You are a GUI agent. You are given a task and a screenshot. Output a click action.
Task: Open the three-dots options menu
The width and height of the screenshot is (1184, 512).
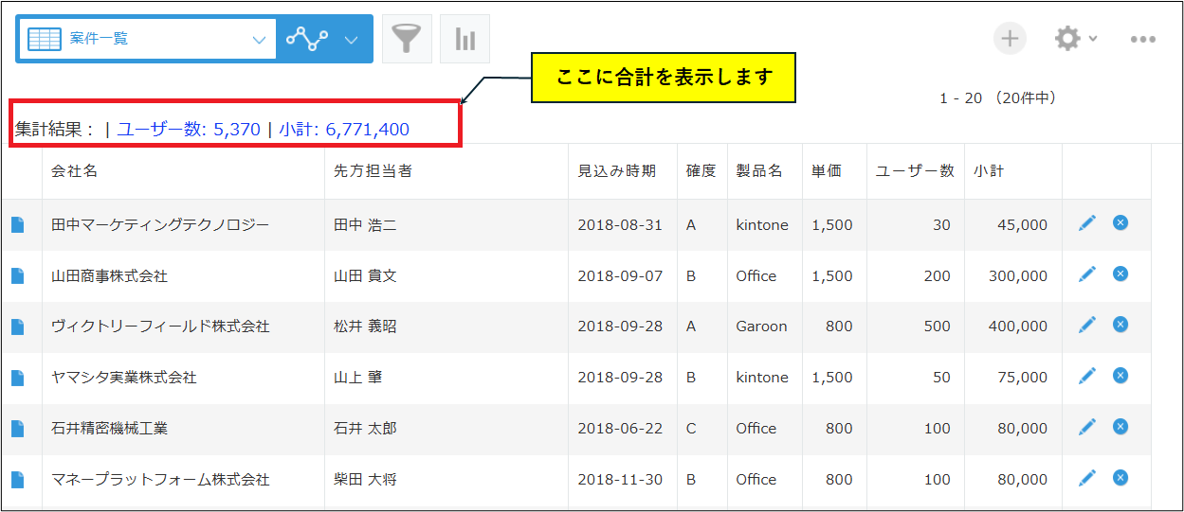1142,40
